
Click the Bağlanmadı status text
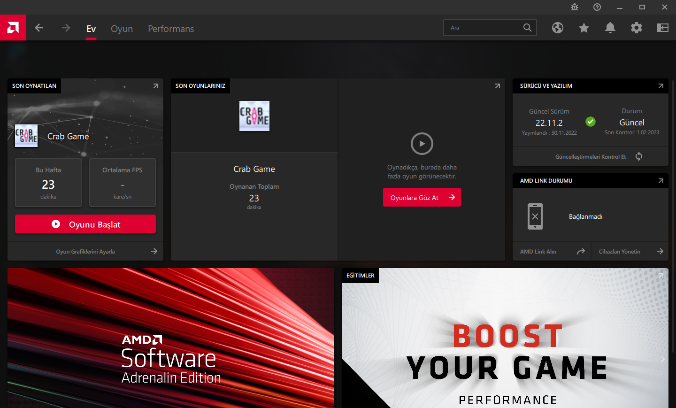[585, 216]
